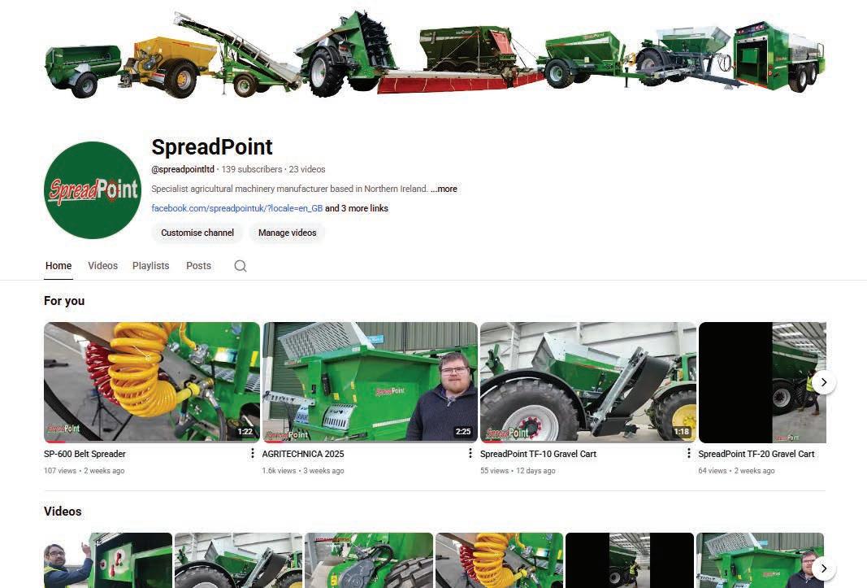The height and width of the screenshot is (588, 867).
Task: Open options menu for AGRITECHNICA 2025 video
Action: (x=470, y=454)
